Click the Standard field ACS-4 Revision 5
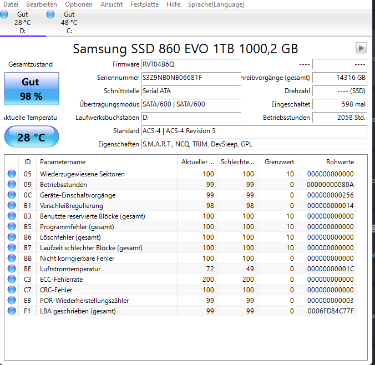The width and height of the screenshot is (375, 365). (x=255, y=131)
